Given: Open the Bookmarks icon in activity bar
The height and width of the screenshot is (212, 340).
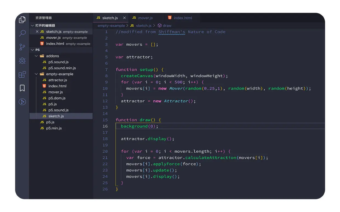Looking at the screenshot, I should [x=22, y=88].
